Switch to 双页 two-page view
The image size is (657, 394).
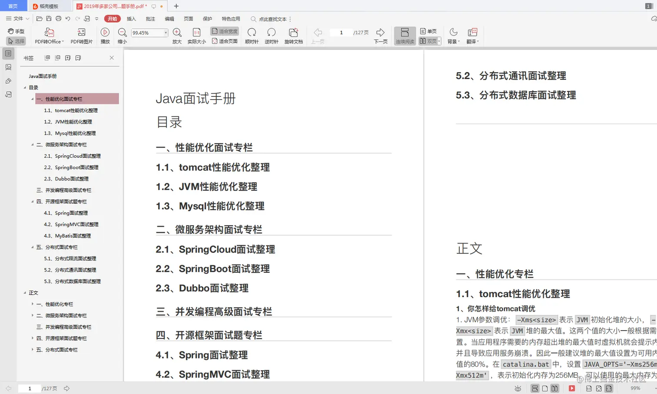[428, 41]
